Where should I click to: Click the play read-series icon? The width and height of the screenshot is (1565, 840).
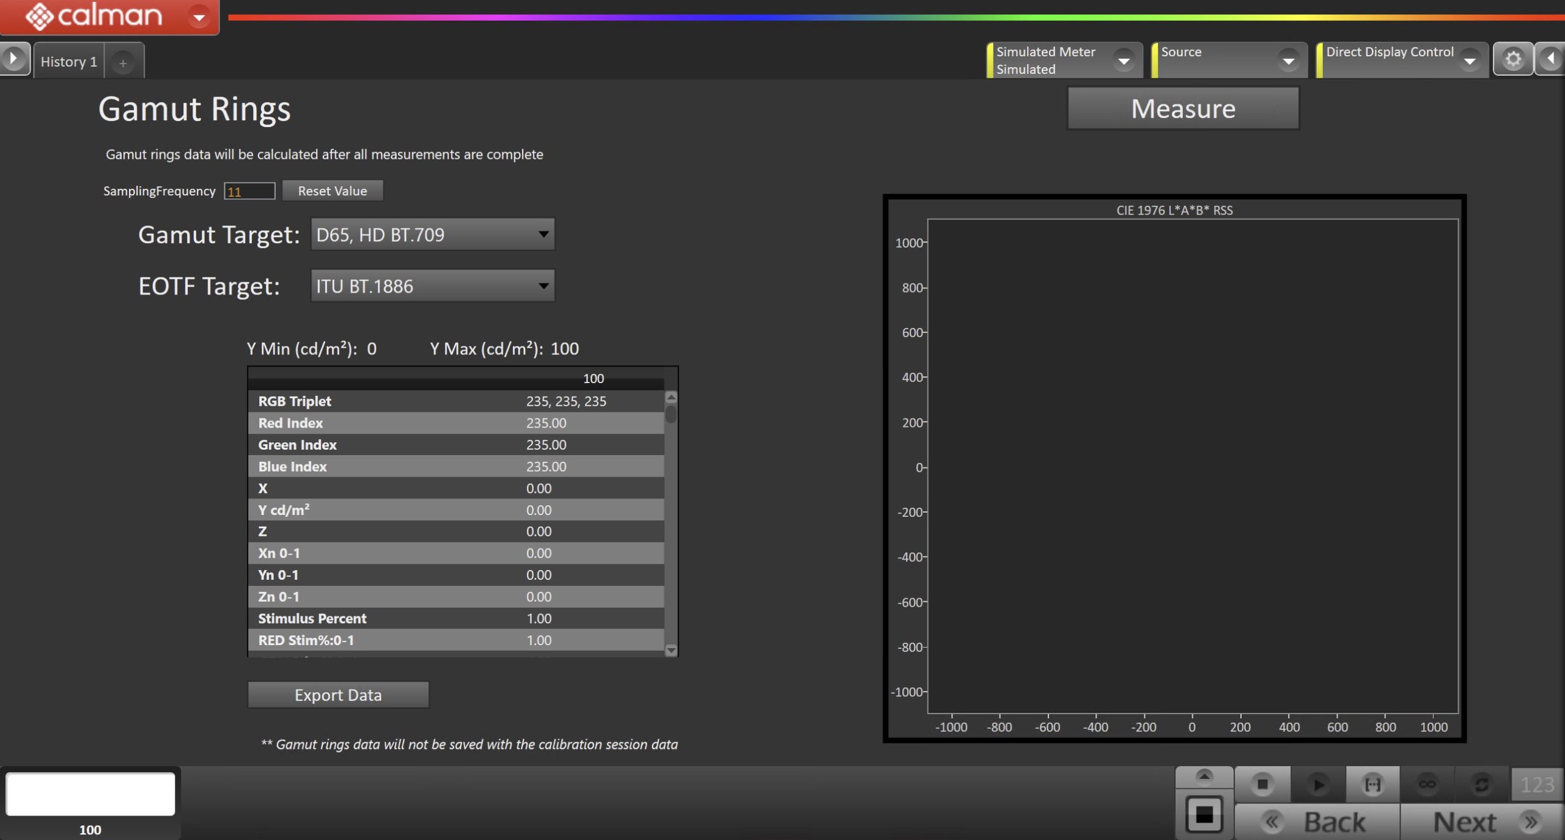[1317, 784]
